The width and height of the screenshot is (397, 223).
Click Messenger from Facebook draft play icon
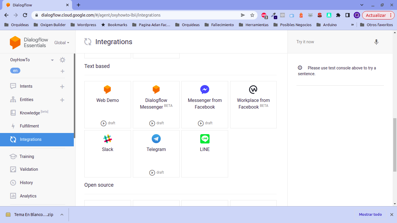coord(201,123)
